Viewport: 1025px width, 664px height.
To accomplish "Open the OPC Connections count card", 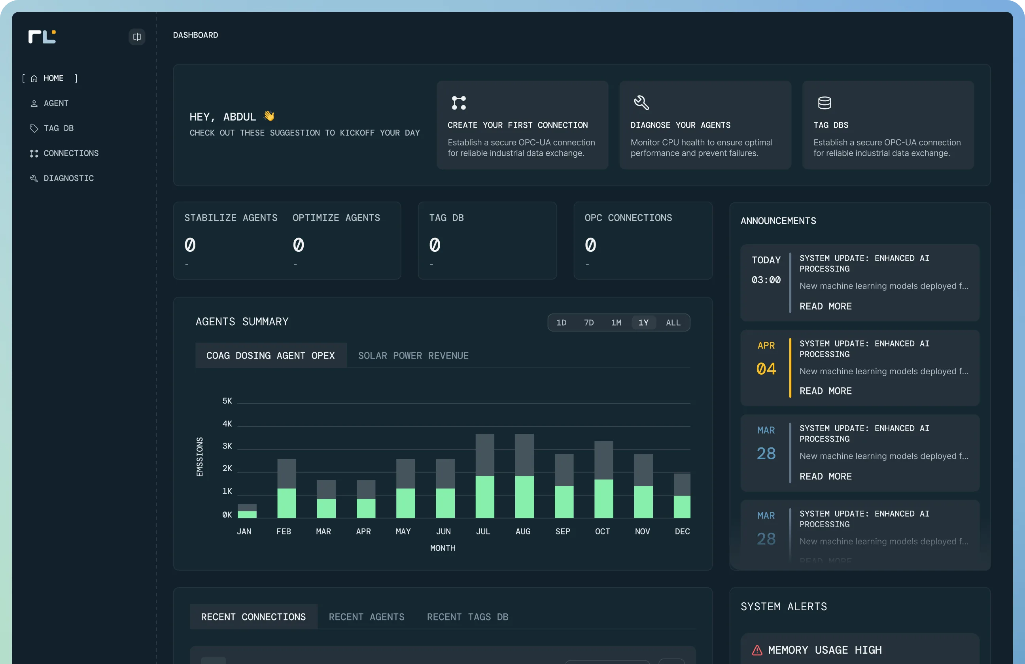I will [643, 241].
